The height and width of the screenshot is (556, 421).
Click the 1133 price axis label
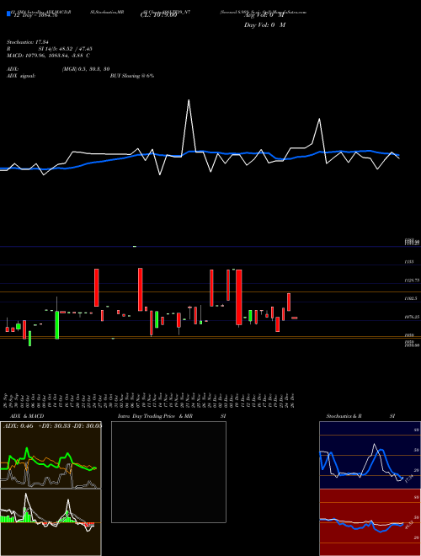coord(408,262)
